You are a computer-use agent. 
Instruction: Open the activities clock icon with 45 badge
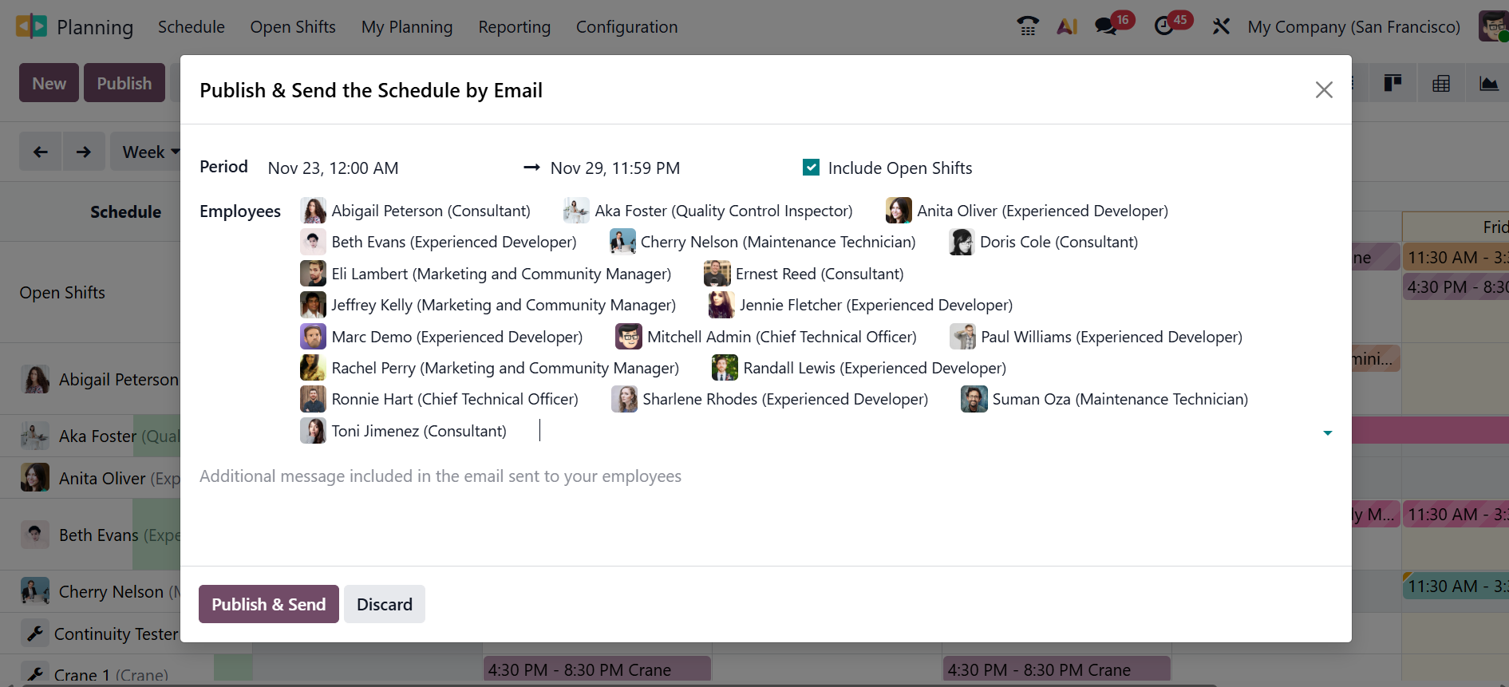pyautogui.click(x=1163, y=26)
